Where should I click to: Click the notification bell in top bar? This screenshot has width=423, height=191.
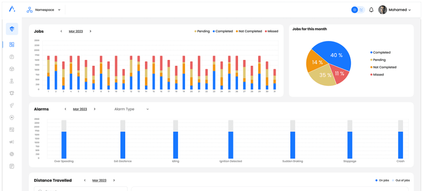click(371, 10)
